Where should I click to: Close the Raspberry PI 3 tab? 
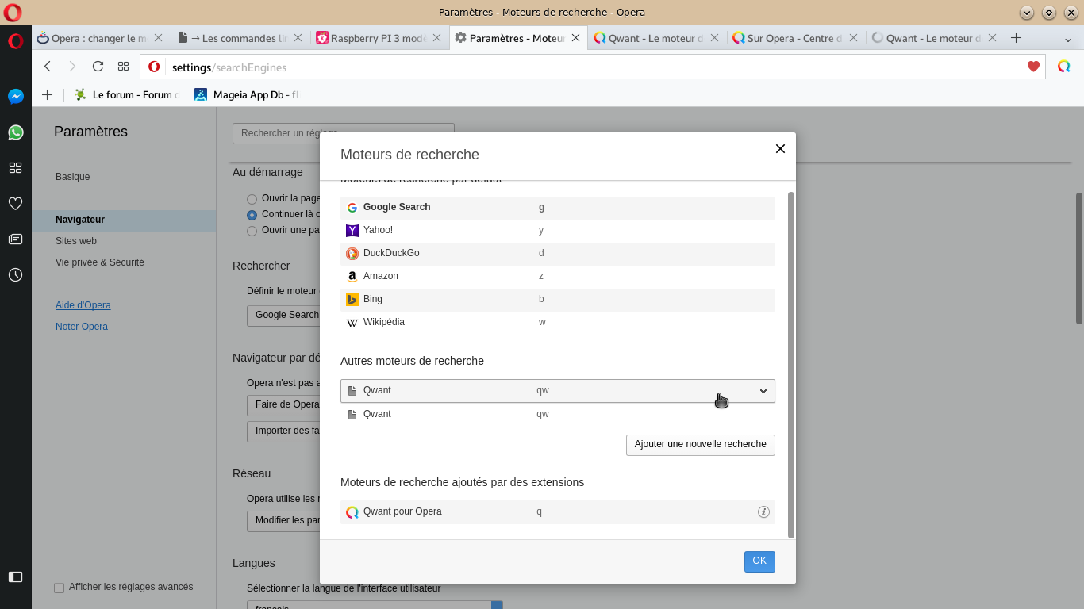coord(436,37)
